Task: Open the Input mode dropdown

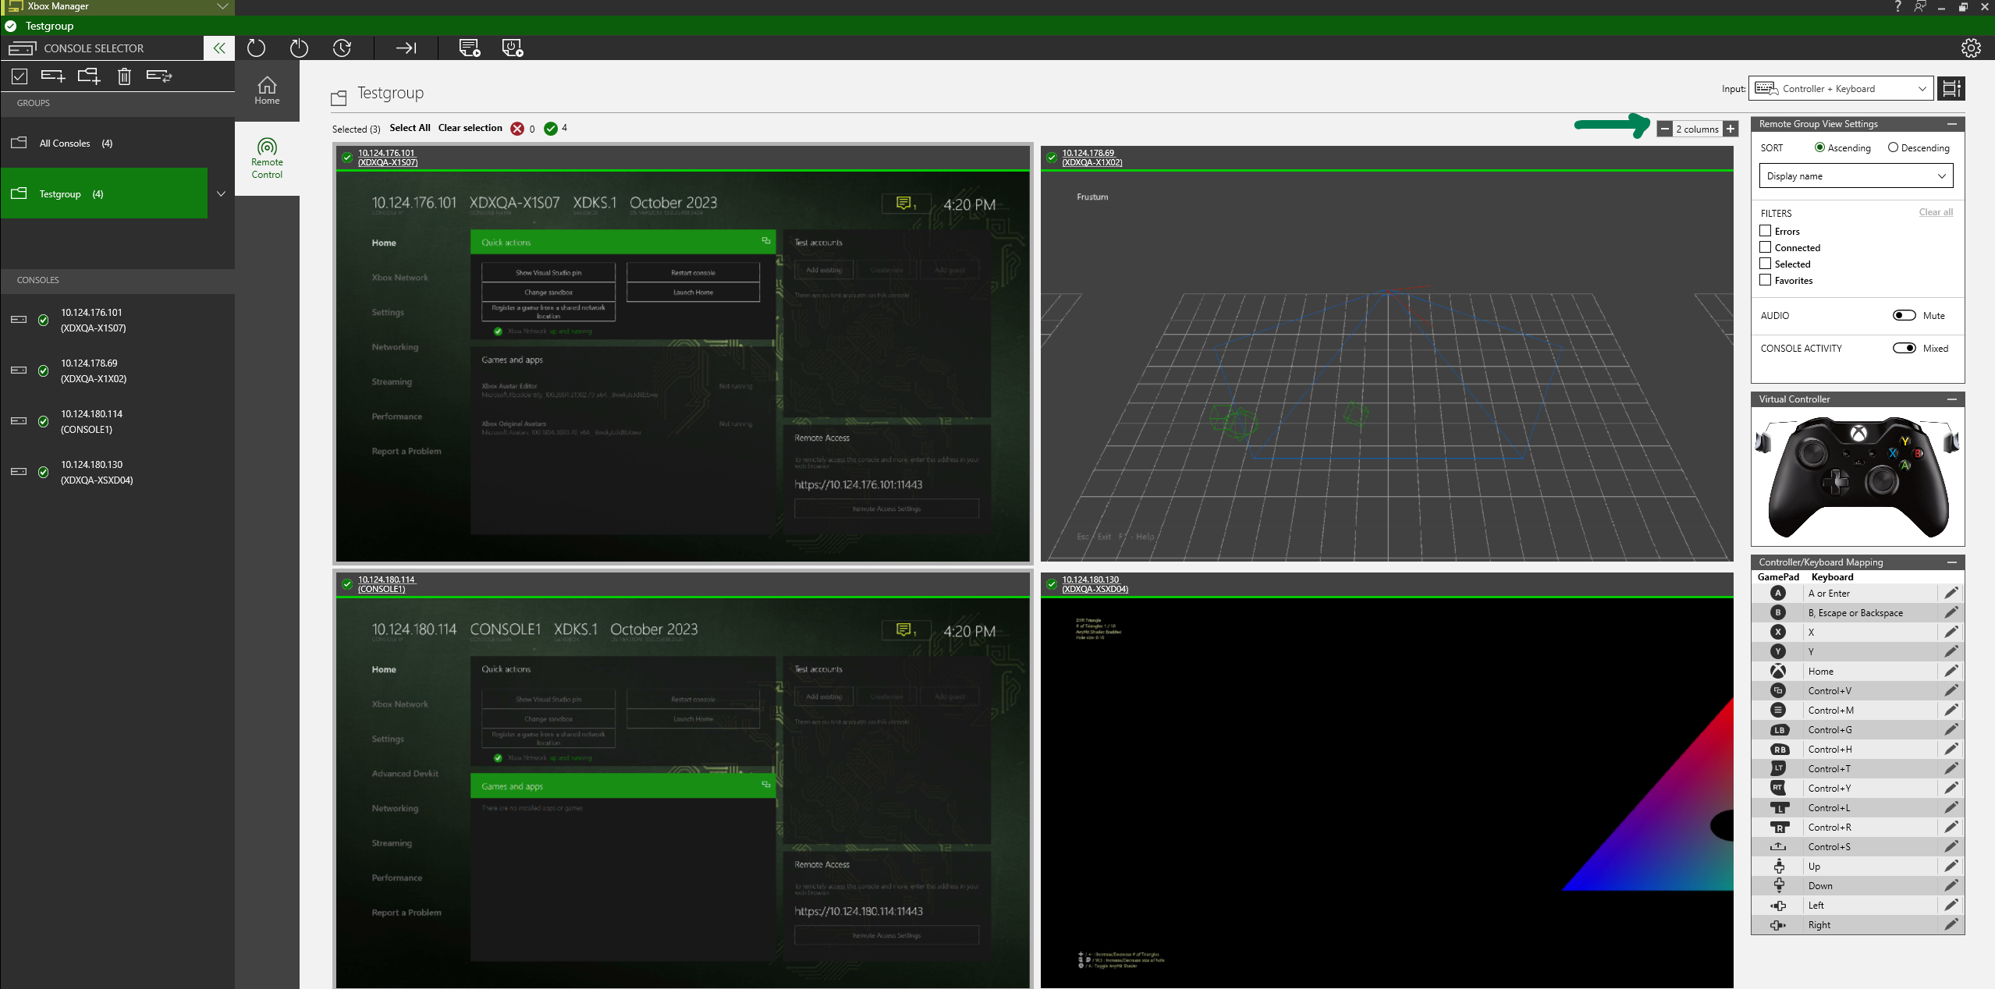Action: pos(1841,89)
